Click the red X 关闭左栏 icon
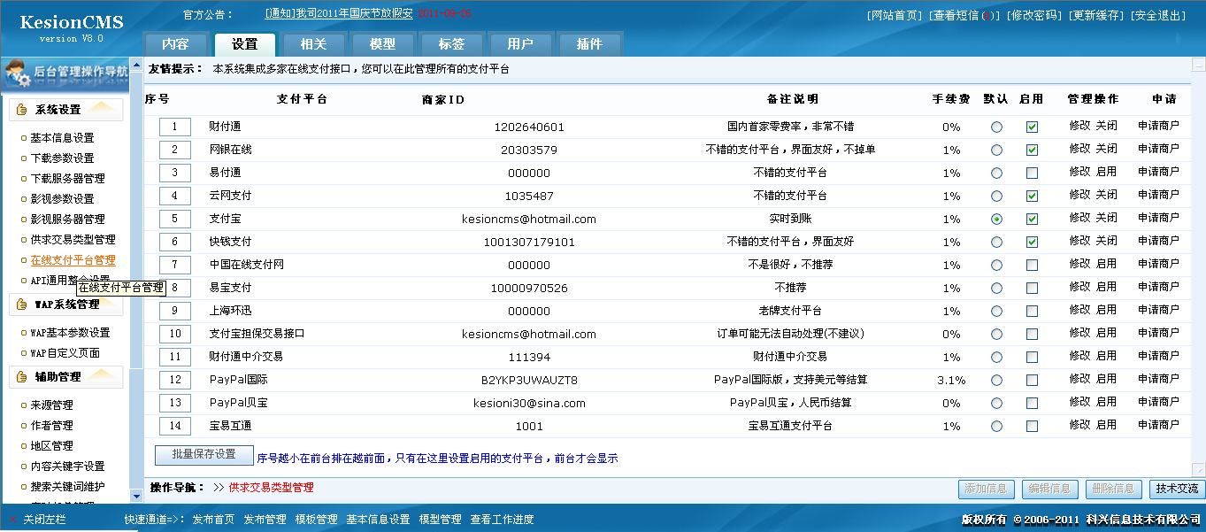Image resolution: width=1206 pixels, height=532 pixels. 13,520
